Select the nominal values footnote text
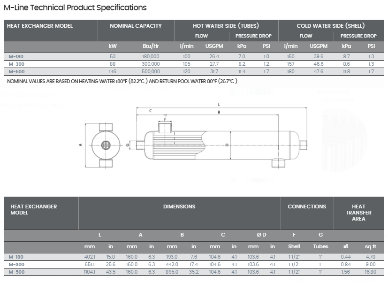 tap(122, 81)
